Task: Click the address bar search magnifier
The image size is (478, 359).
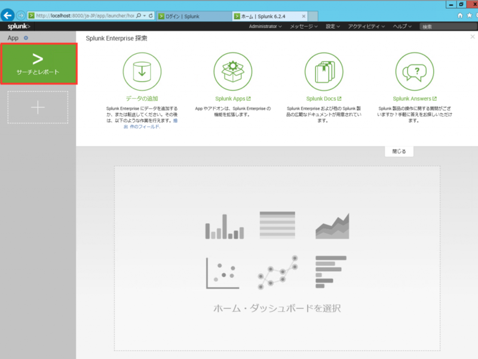Action: 139,16
